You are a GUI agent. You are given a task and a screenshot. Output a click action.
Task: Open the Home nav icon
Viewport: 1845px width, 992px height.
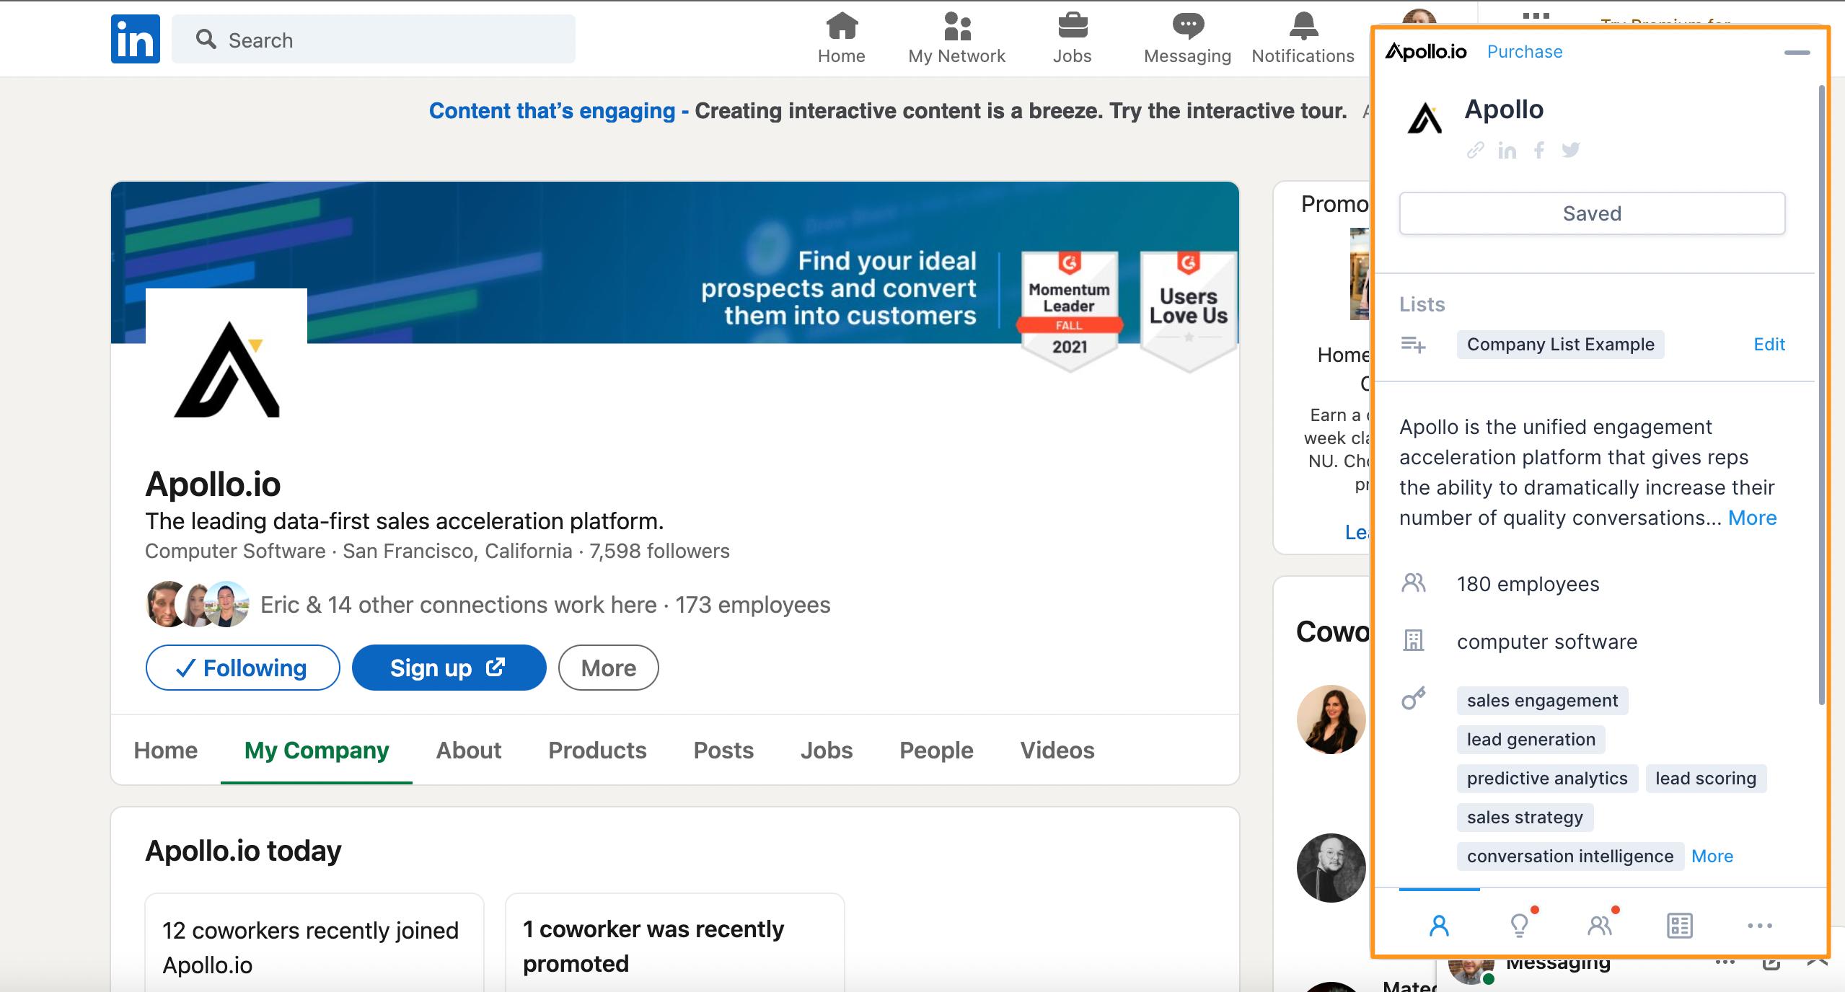coord(841,38)
